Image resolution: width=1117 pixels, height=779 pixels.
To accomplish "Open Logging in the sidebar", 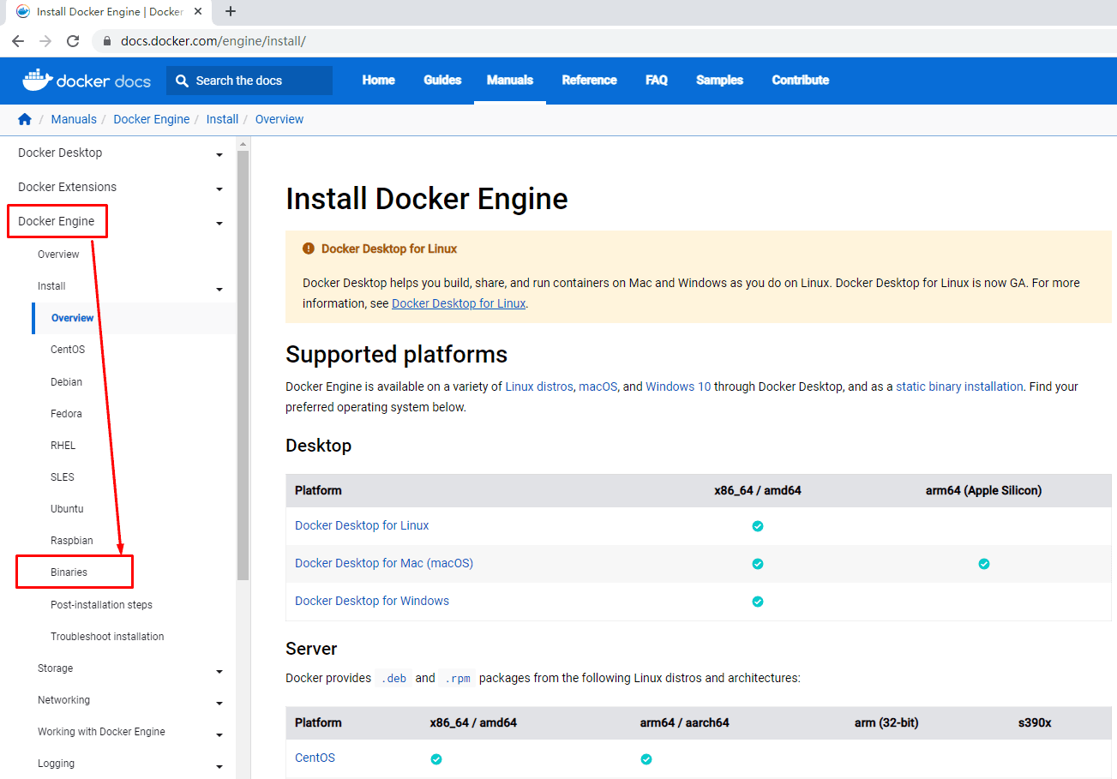I will pos(56,763).
